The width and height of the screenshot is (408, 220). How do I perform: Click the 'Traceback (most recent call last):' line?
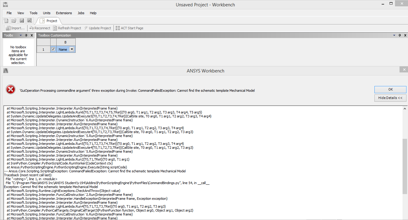tap(28, 175)
